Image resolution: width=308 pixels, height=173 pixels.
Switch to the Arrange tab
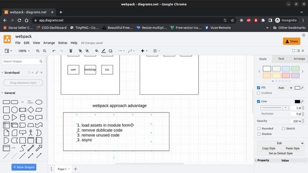[299, 59]
